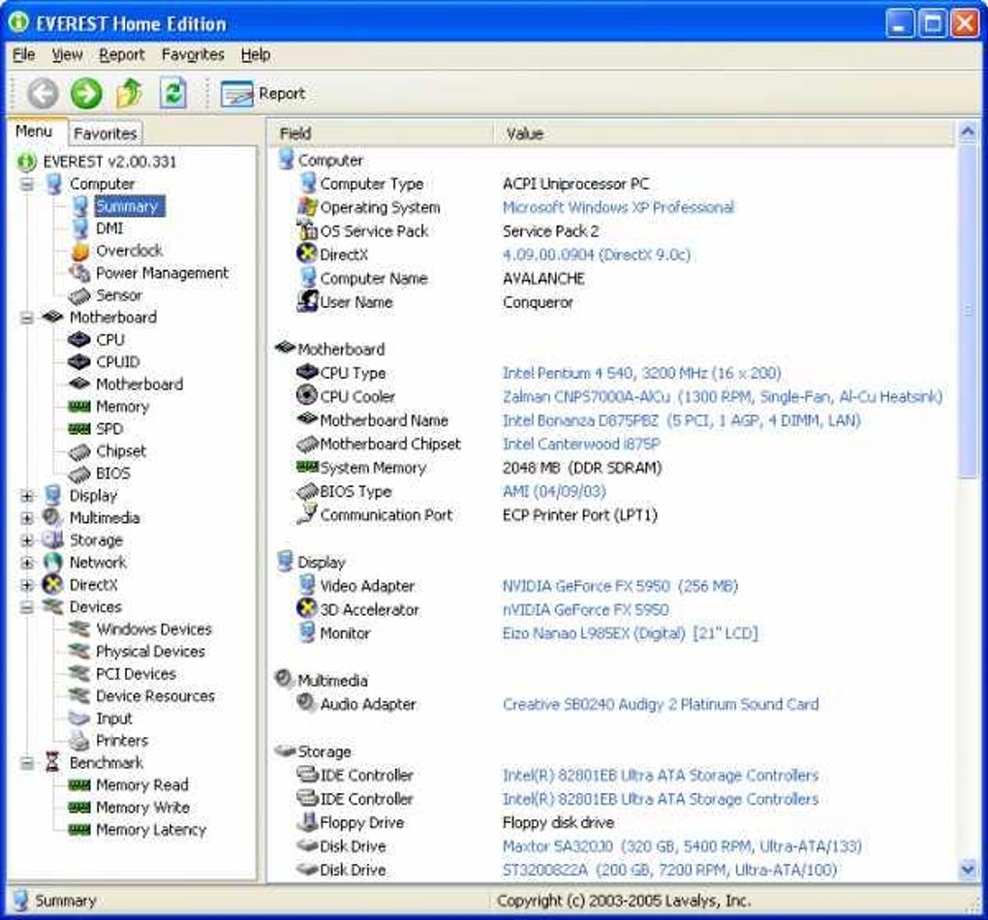The width and height of the screenshot is (988, 920).
Task: Switch to the Favorites tab
Action: 105,134
